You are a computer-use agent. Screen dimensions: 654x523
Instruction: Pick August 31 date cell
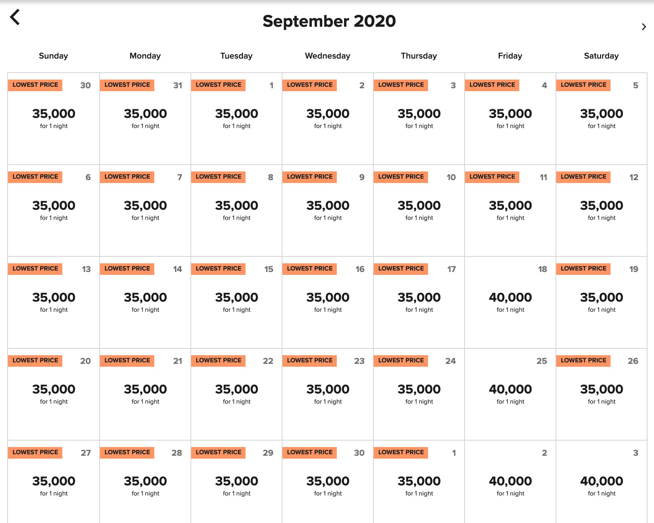click(145, 119)
